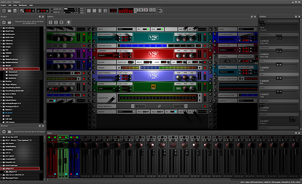Click the second transport button after the time counter

(141, 10)
